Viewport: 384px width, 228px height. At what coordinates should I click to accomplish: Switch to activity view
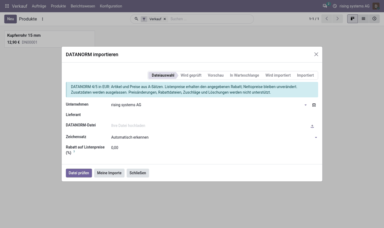pyautogui.click(x=374, y=19)
